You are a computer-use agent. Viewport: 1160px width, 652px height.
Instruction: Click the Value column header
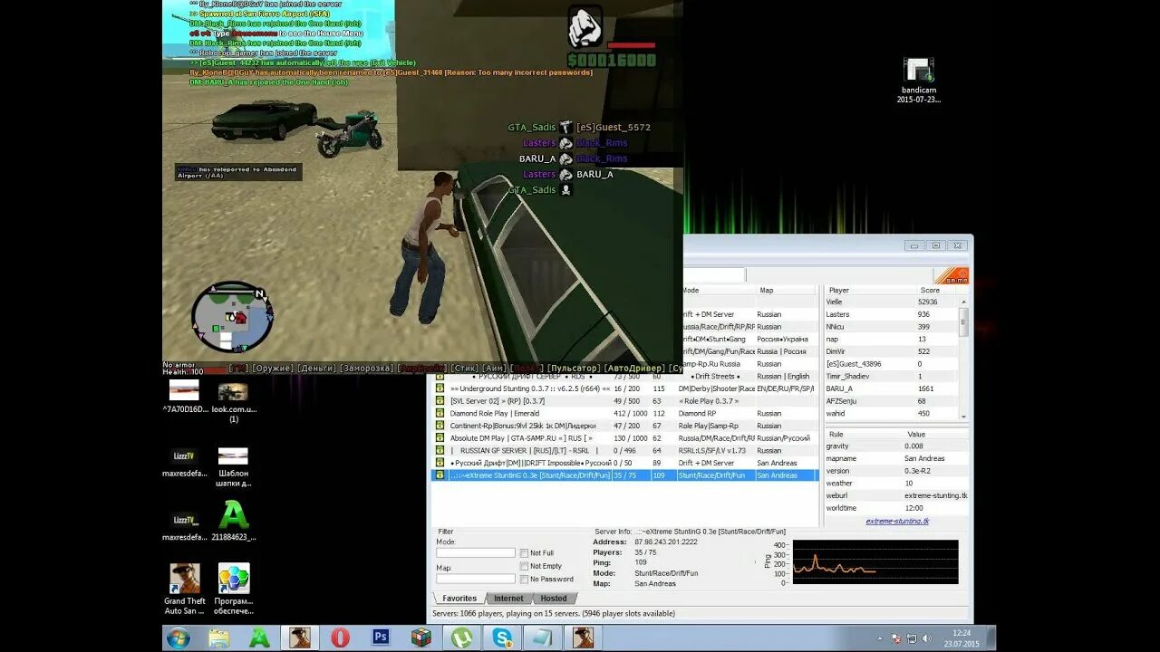936,435
